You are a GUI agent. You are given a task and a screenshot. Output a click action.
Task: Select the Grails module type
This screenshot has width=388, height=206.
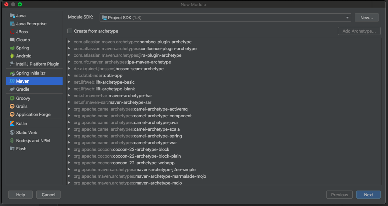point(34,106)
